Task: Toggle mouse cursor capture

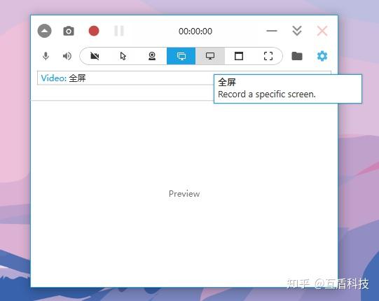Action: coord(123,56)
